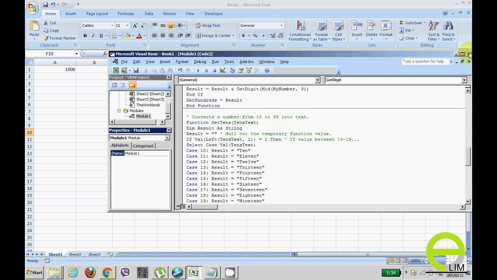Toggle Italic formatting in the ribbon
497x280 pixels.
coord(93,36)
